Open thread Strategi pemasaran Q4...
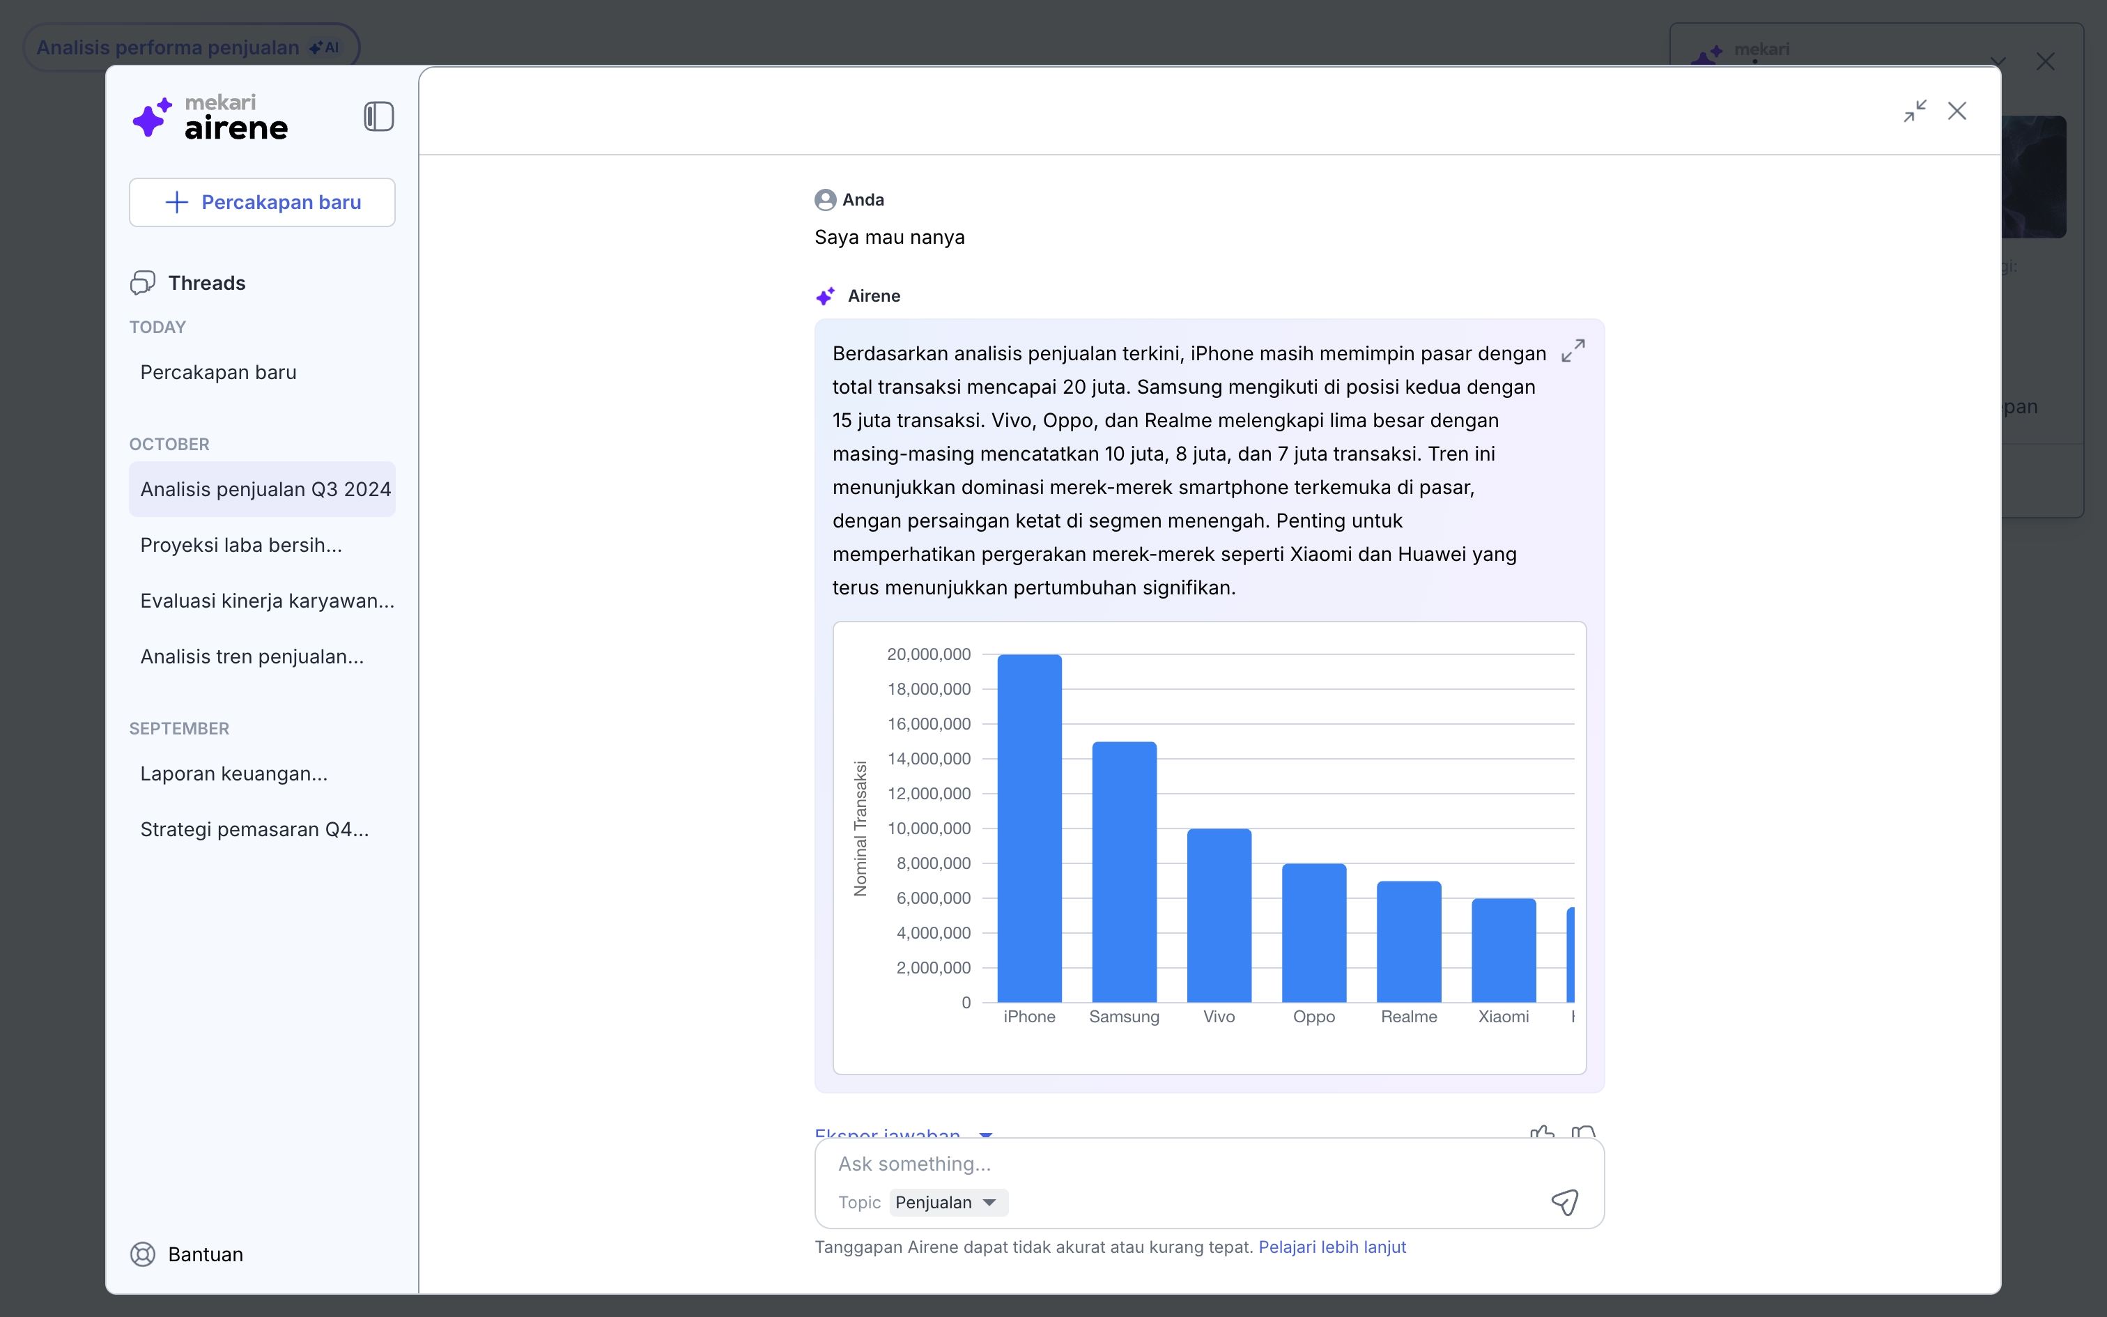 [x=262, y=829]
